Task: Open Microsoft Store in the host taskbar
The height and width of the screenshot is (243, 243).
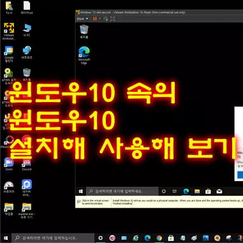Action: (171, 238)
